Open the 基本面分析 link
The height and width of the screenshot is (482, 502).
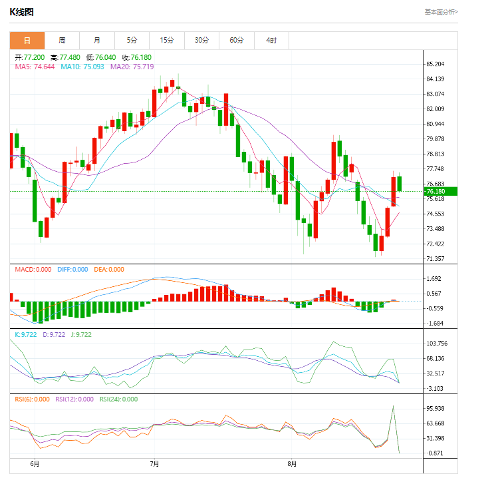click(441, 12)
